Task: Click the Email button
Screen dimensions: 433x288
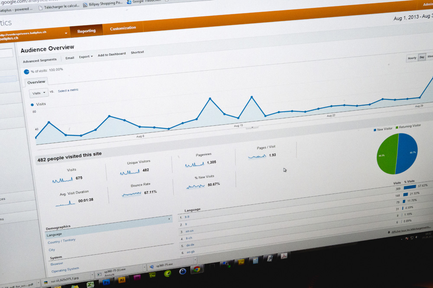Action: click(x=70, y=58)
